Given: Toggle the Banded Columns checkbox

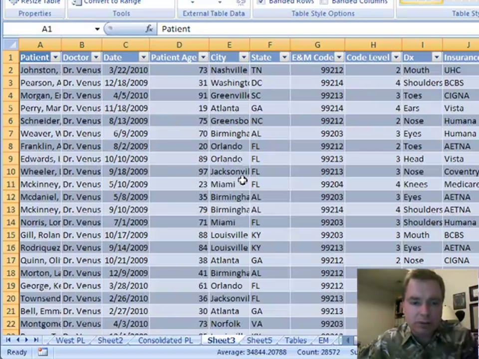Looking at the screenshot, I should pos(324,2).
